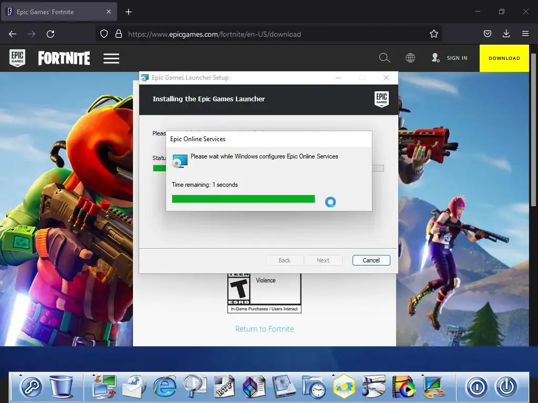This screenshot has width=538, height=403.
Task: Open the yellow hexagon gear icon in dock
Action: [x=344, y=387]
